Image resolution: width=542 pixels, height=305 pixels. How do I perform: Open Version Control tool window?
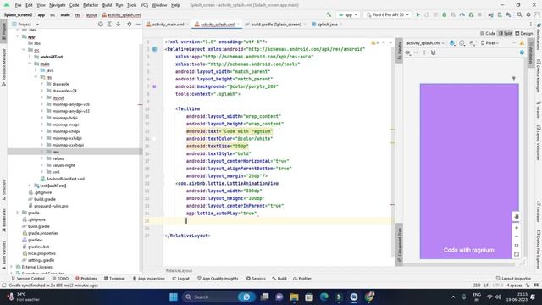28,279
